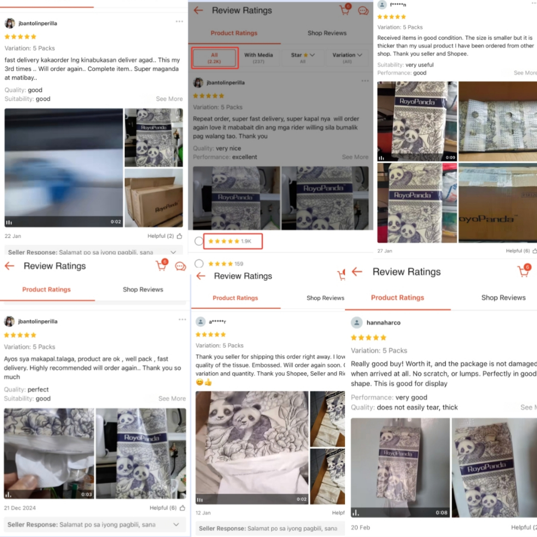Click See More on top-left review
Viewport: 537px width, 537px height.
tap(169, 99)
